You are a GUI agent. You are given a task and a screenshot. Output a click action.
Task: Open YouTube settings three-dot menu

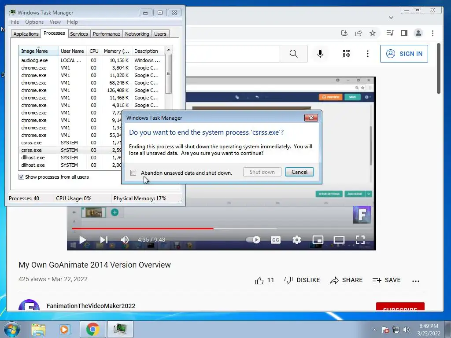tap(367, 53)
